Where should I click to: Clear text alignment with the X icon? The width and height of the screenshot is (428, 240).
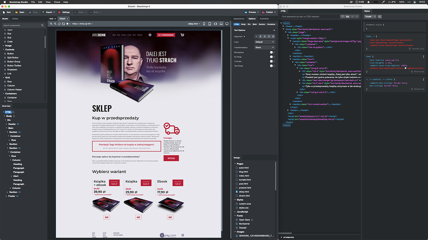pyautogui.click(x=256, y=36)
